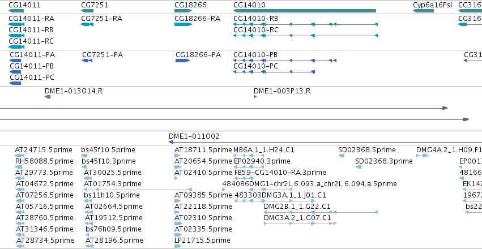Select the AT01754.3prime feature line
482x249 pixels.
tap(138, 190)
